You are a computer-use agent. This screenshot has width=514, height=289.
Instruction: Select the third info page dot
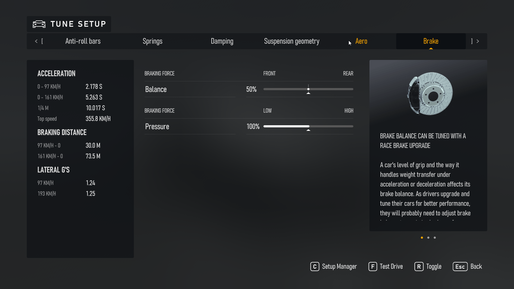[x=435, y=238]
